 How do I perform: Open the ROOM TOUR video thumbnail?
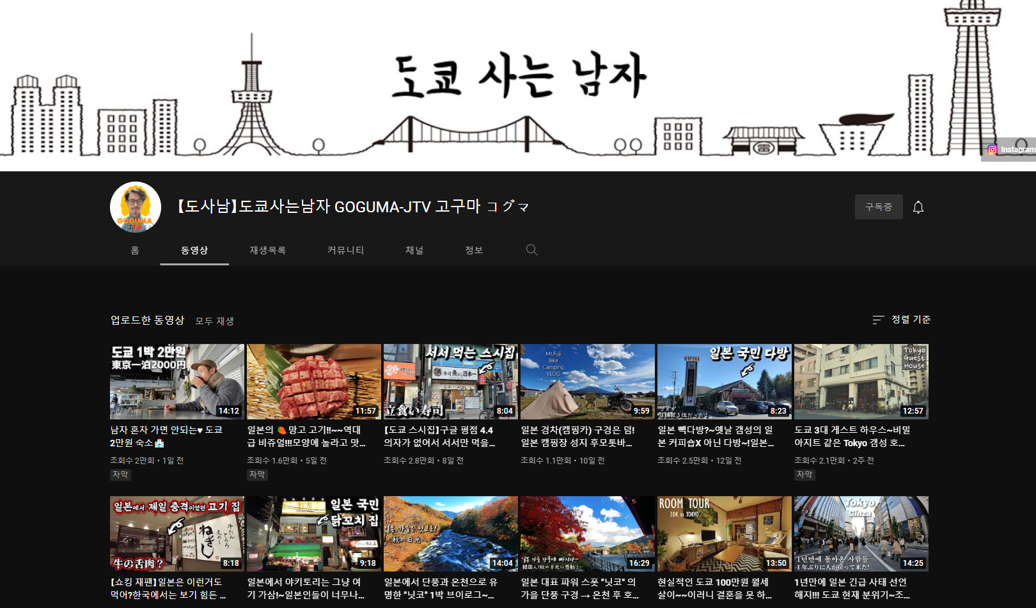click(x=725, y=534)
